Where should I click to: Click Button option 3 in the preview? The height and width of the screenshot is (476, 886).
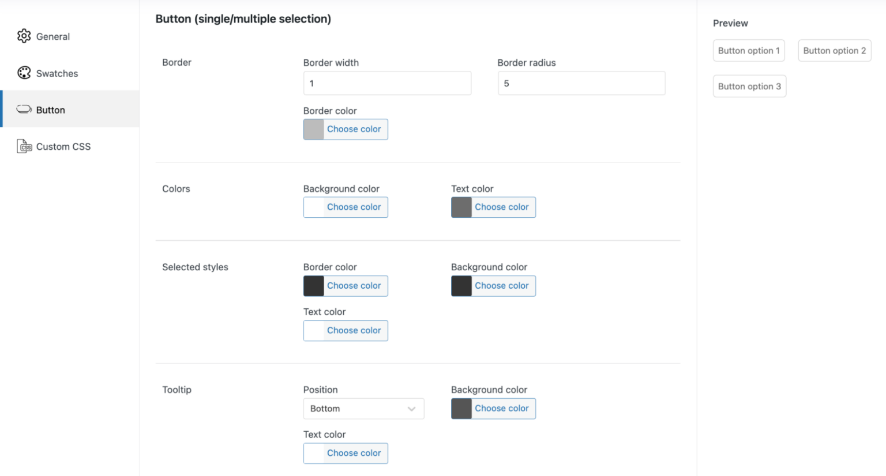(749, 86)
